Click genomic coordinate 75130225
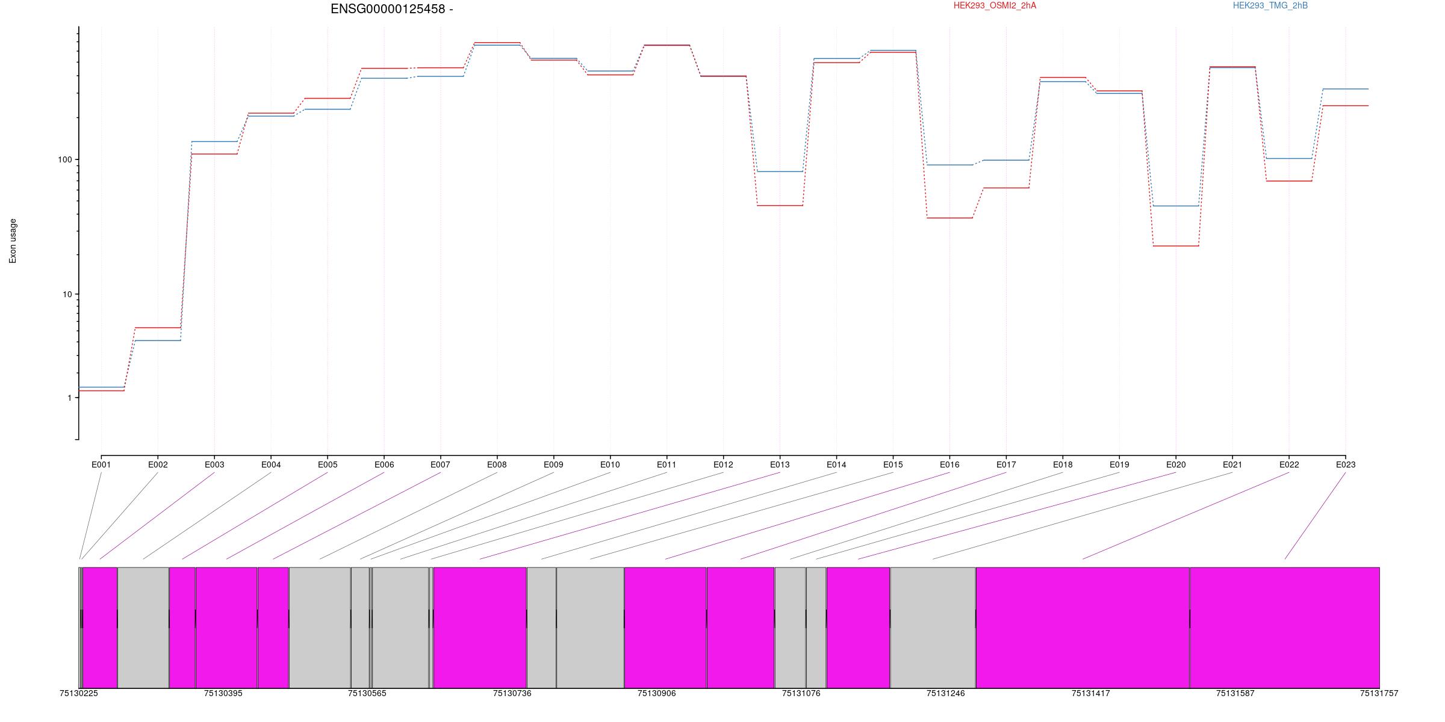This screenshot has height=722, width=1445. click(x=79, y=694)
